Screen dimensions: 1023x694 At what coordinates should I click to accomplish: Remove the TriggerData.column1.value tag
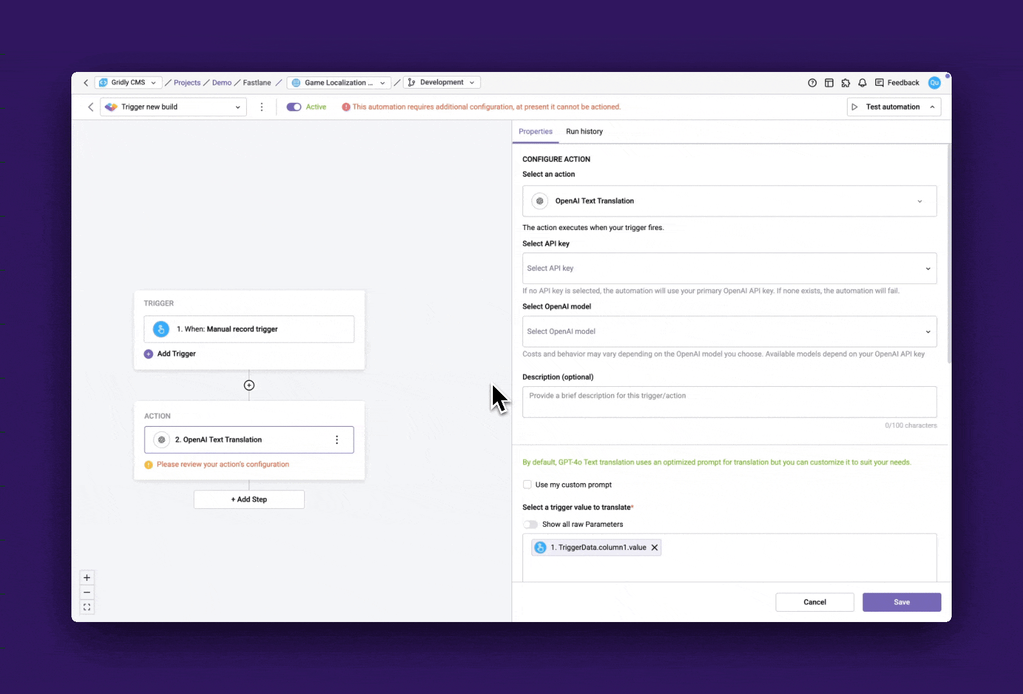pos(655,547)
